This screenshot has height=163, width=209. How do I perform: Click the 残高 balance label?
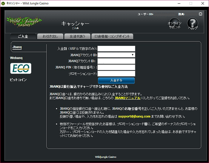182,14
